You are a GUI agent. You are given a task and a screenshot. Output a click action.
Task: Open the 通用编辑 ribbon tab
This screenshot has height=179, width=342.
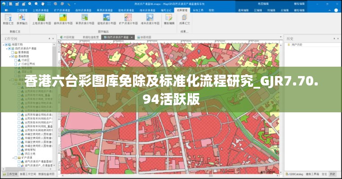point(243,10)
